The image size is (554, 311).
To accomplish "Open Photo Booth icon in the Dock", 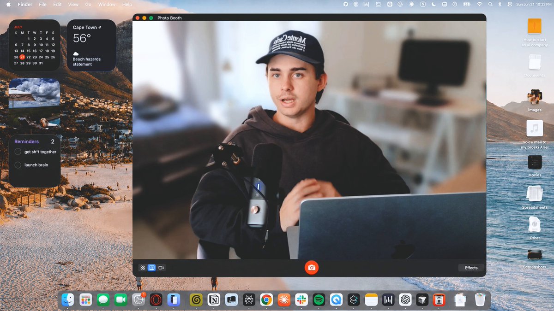I will point(439,299).
